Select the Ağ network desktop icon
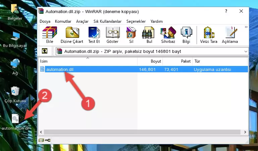This screenshot has height=151, width=258. click(x=15, y=67)
